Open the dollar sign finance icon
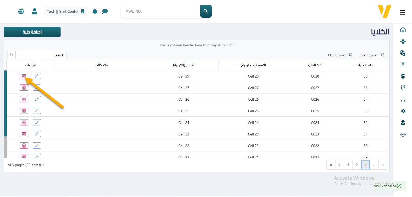 point(403,76)
